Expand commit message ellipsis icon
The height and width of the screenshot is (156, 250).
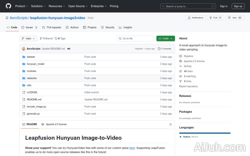pos(69,49)
